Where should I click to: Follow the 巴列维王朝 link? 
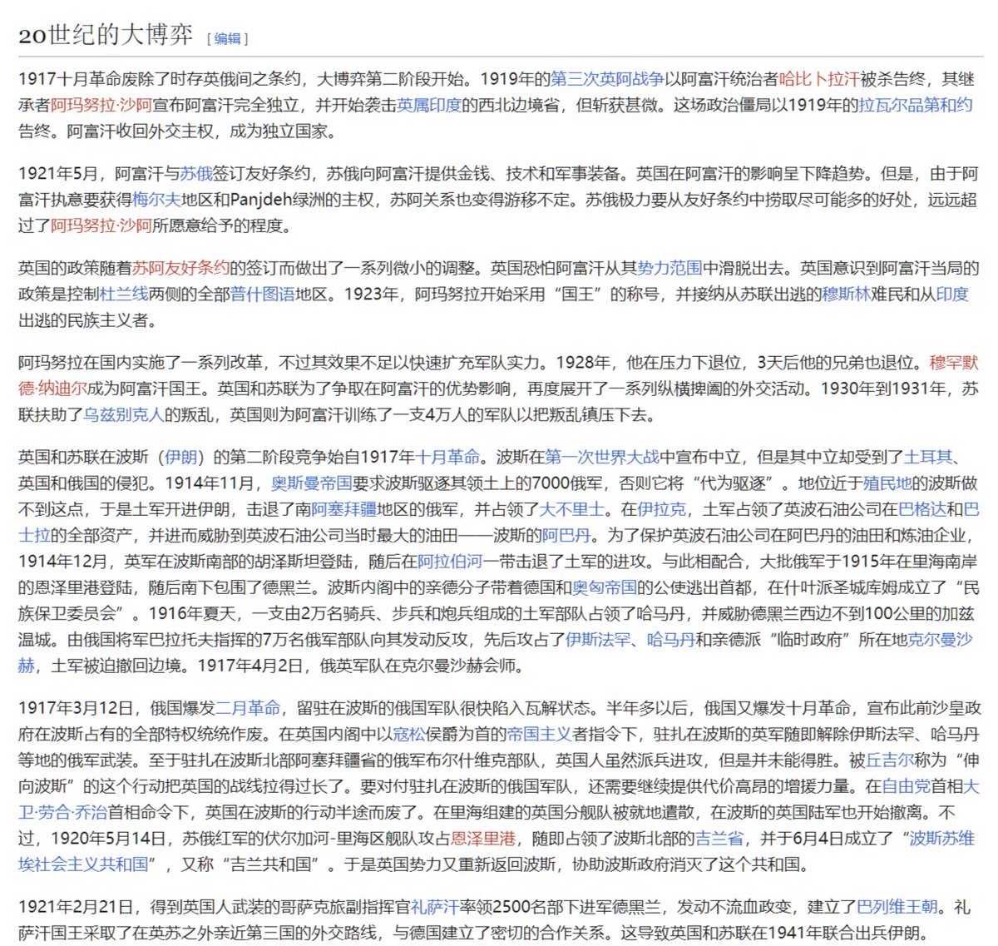[x=897, y=906]
